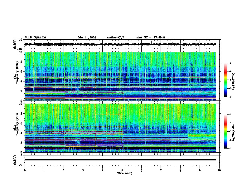Image resolution: width=247 pixels, height=191 pixels.
Task: Click the "ch.3(V)" axis label
Action: [15, 160]
